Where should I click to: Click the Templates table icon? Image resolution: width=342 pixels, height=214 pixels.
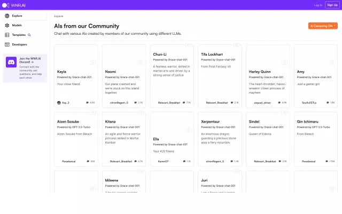[7, 35]
